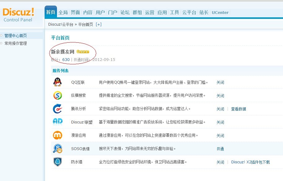This screenshot has height=181, width=283.
Task: Open the 用户 navigation tab
Action: [x=100, y=12]
